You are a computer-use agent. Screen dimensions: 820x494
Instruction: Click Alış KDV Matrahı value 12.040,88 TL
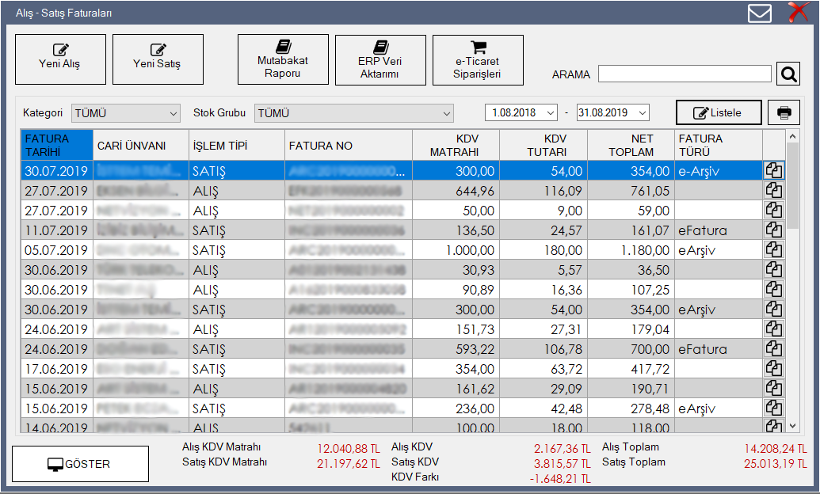[349, 449]
